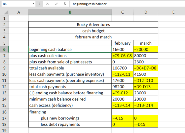Select 'total cash payments' label cell
185x133 pixels.
point(70,87)
